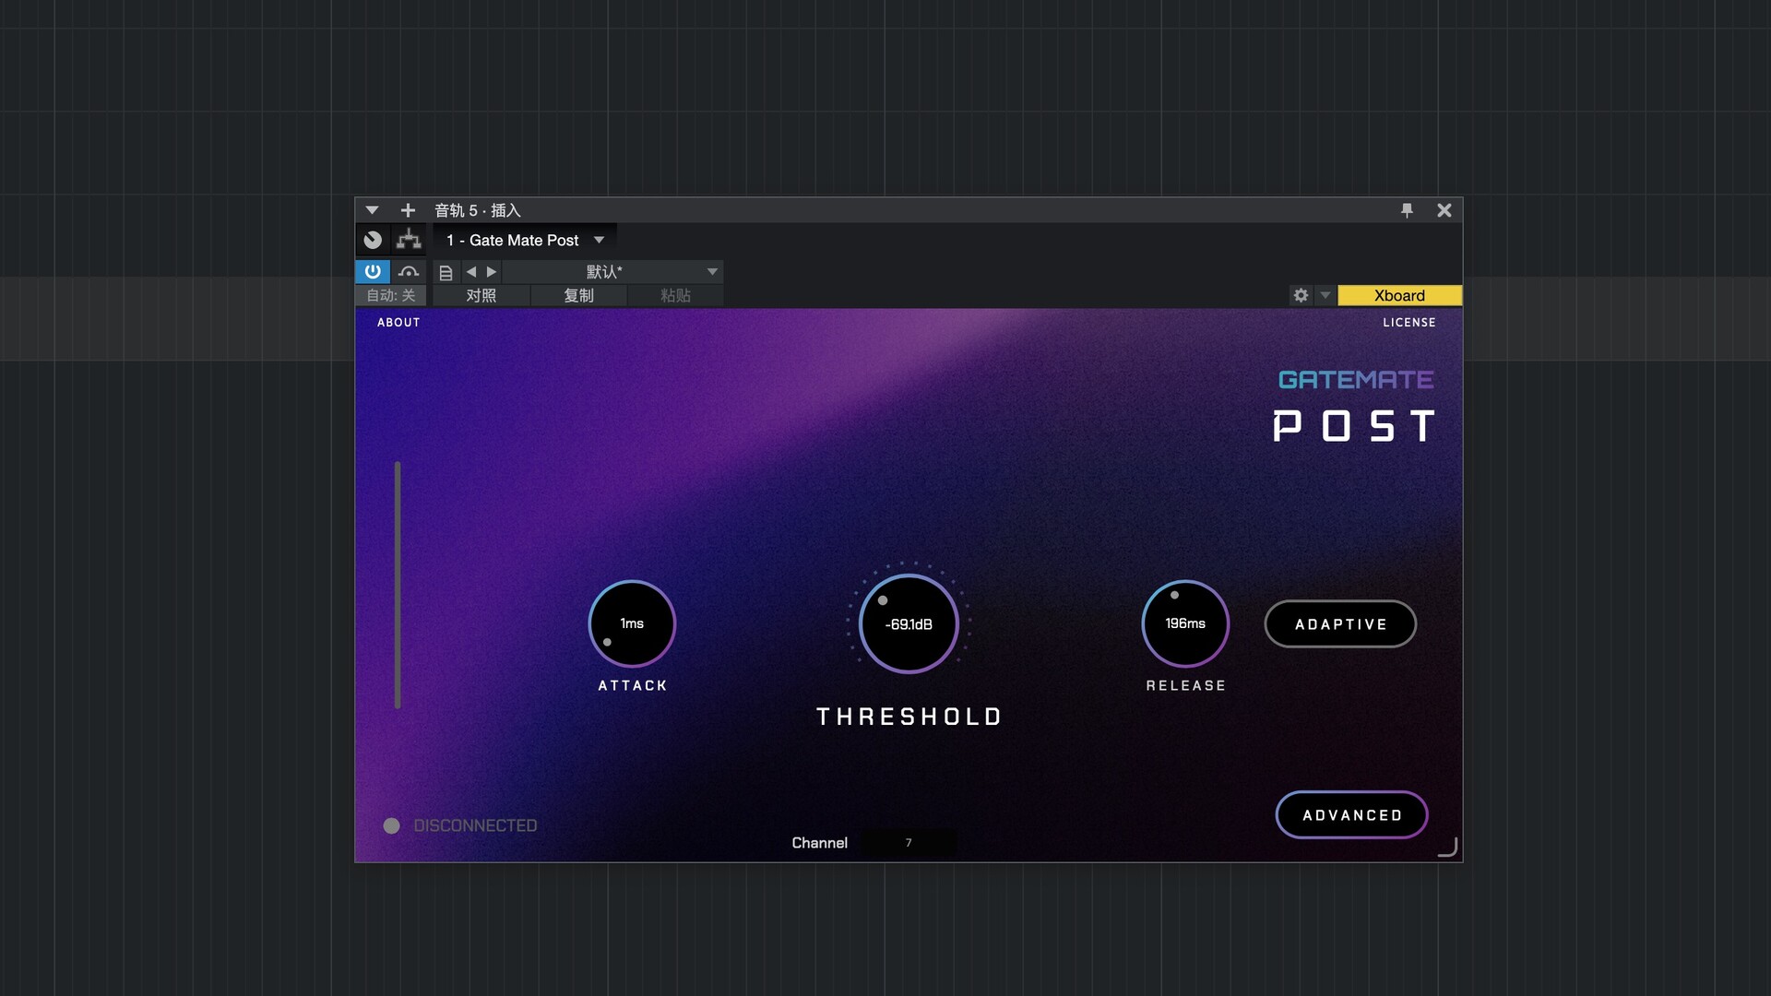Select the Xboard control field
Viewport: 1771px width, 996px height.
click(x=1399, y=295)
